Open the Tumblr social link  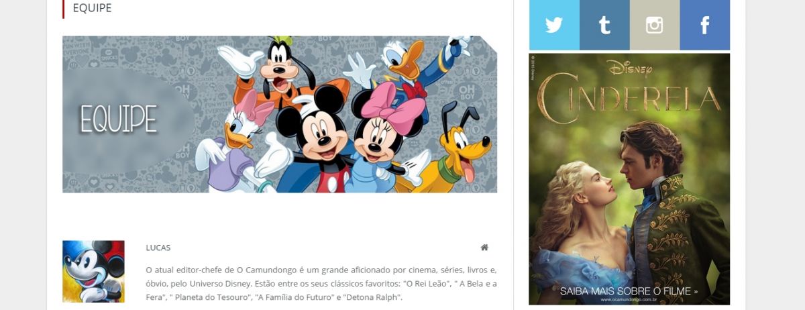[604, 25]
